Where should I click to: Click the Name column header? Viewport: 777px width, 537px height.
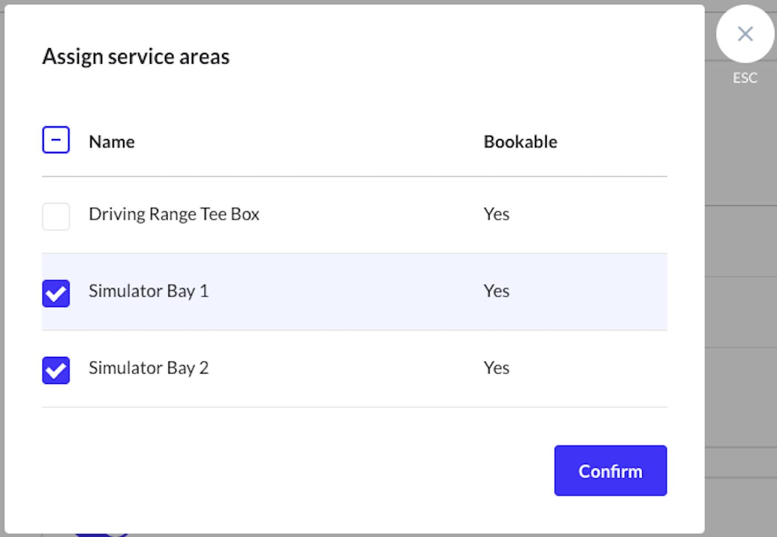pos(112,142)
